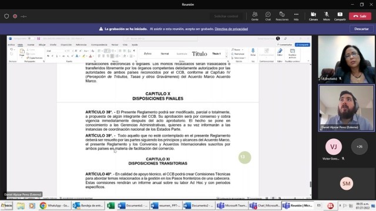This screenshot has width=376, height=211.
Task: Show the +26 more participants
Action: (359, 147)
